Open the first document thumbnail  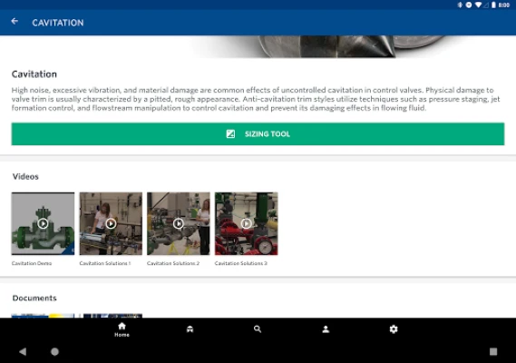pos(43,316)
